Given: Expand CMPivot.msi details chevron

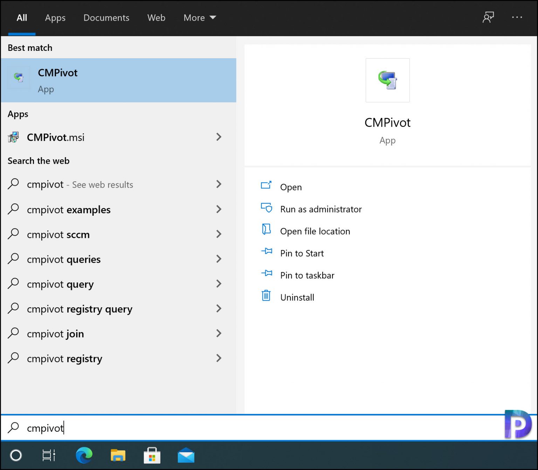Looking at the screenshot, I should click(x=219, y=137).
